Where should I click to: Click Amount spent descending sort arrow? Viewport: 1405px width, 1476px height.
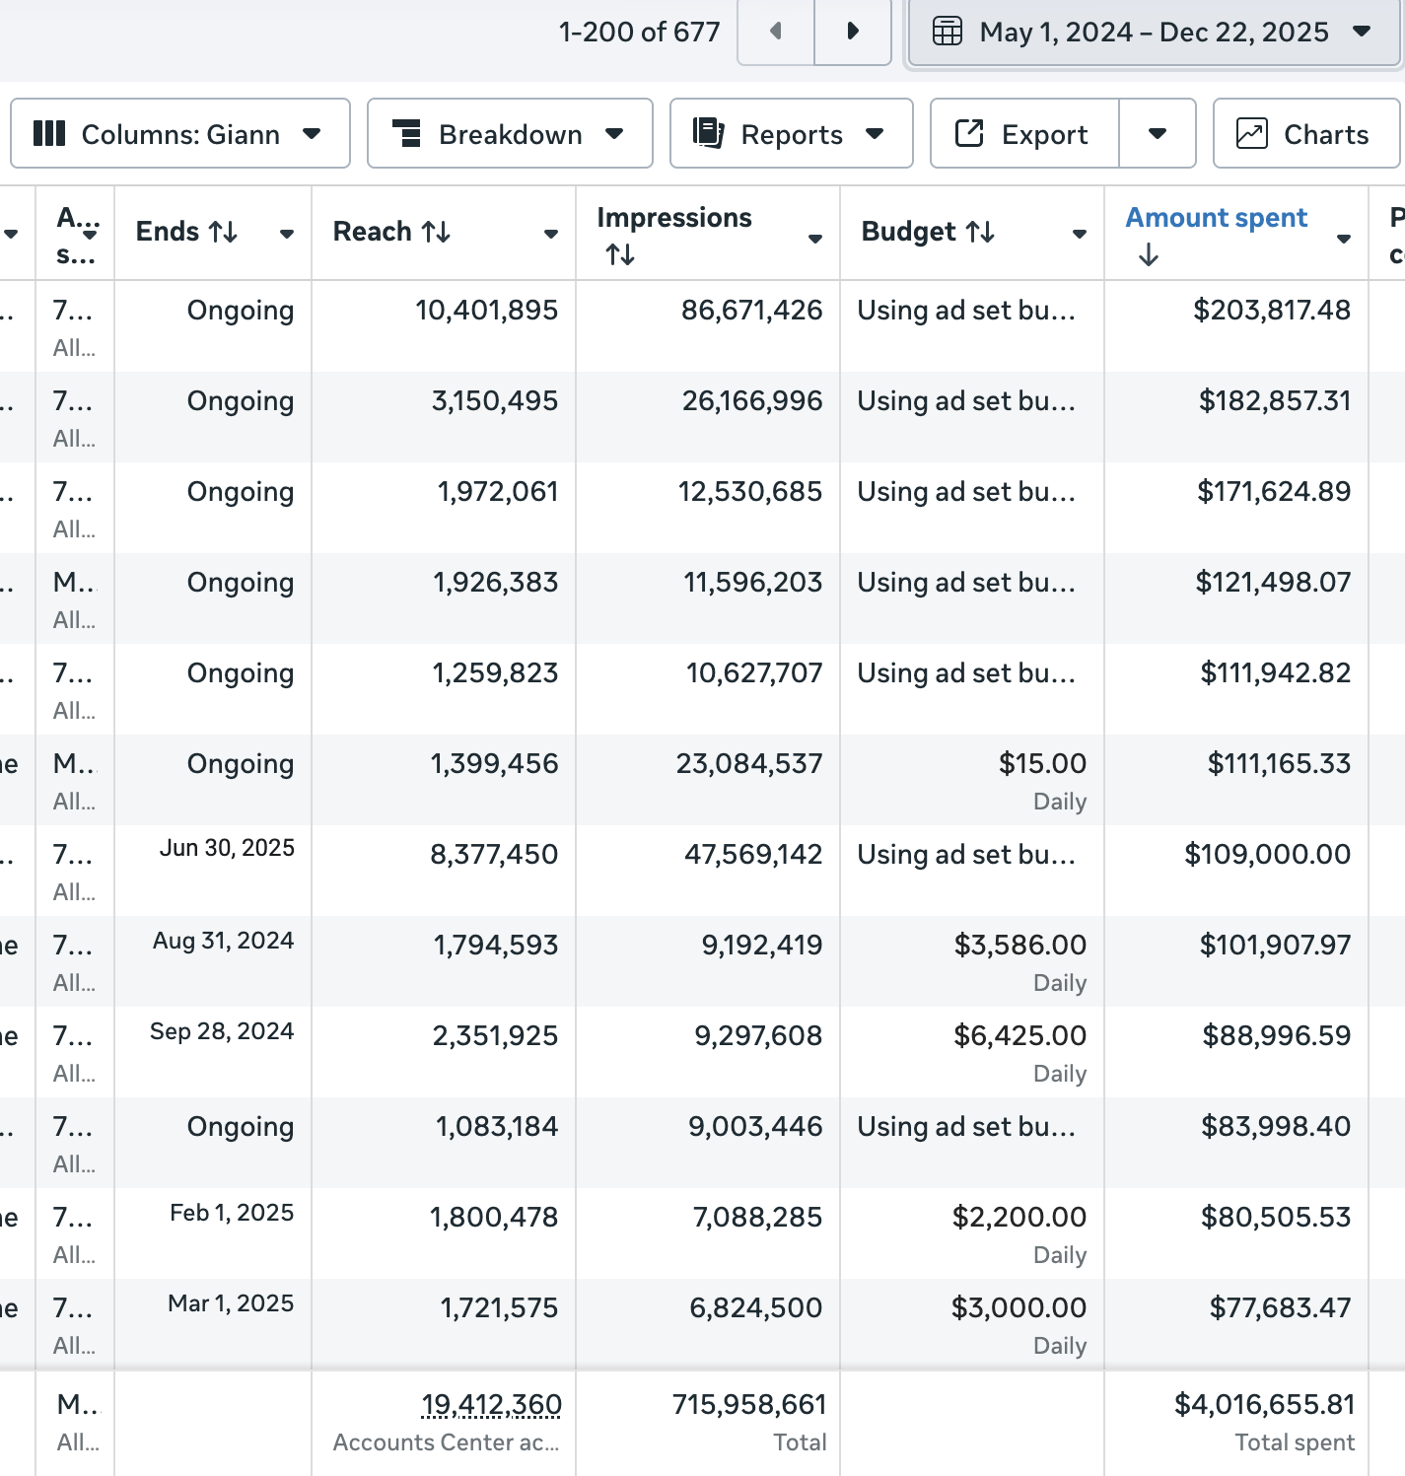coord(1148,255)
